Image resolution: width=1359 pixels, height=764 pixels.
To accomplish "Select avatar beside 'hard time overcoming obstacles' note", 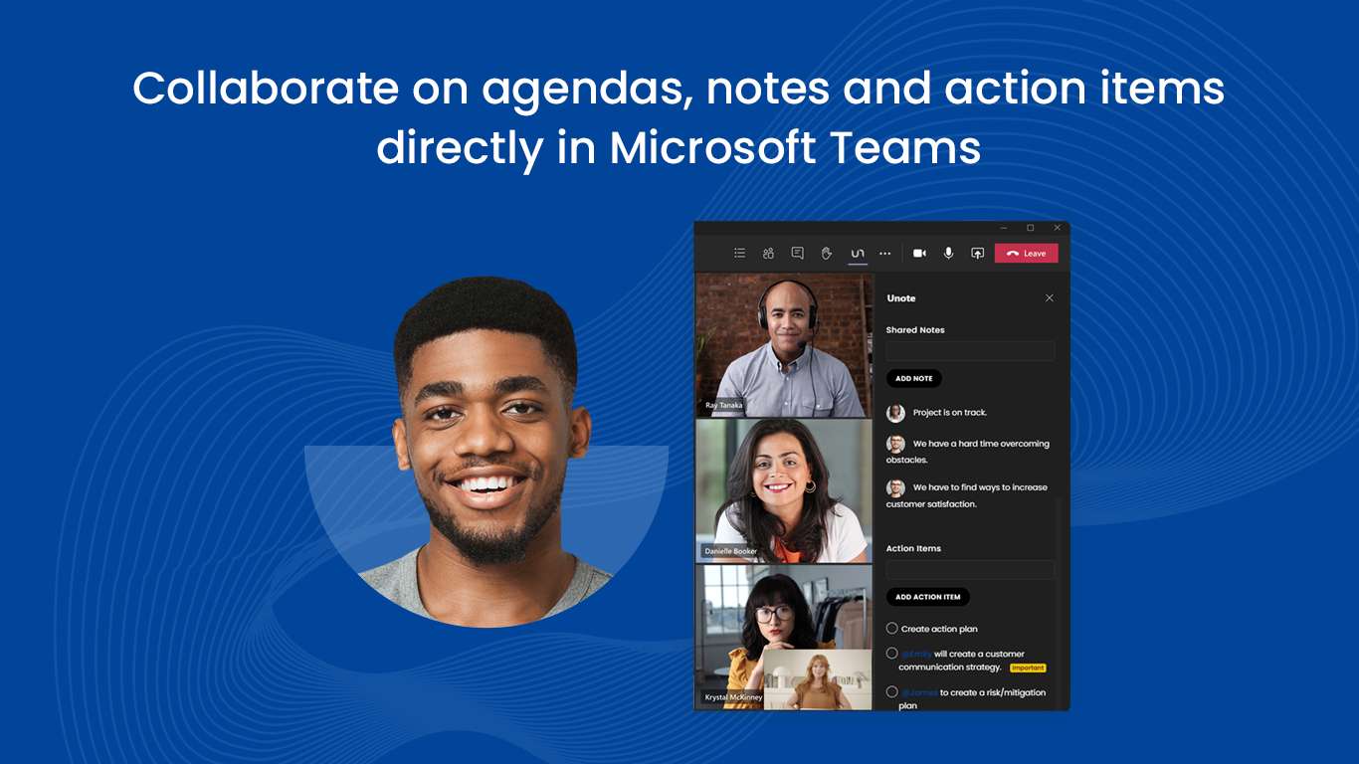I will click(895, 444).
